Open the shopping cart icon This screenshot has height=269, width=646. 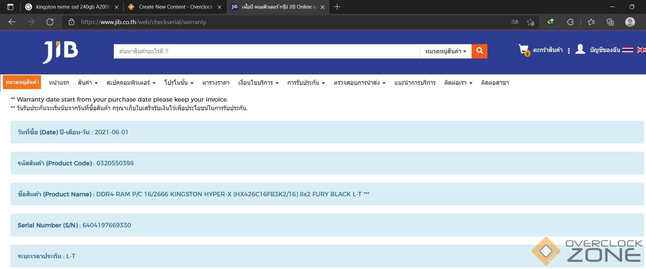pyautogui.click(x=523, y=50)
